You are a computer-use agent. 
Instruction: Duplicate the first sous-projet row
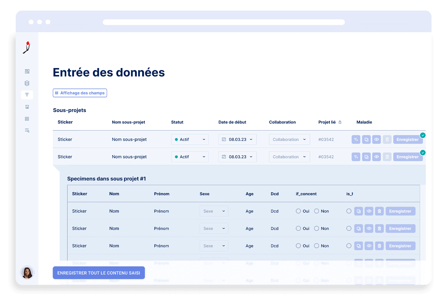(366, 139)
